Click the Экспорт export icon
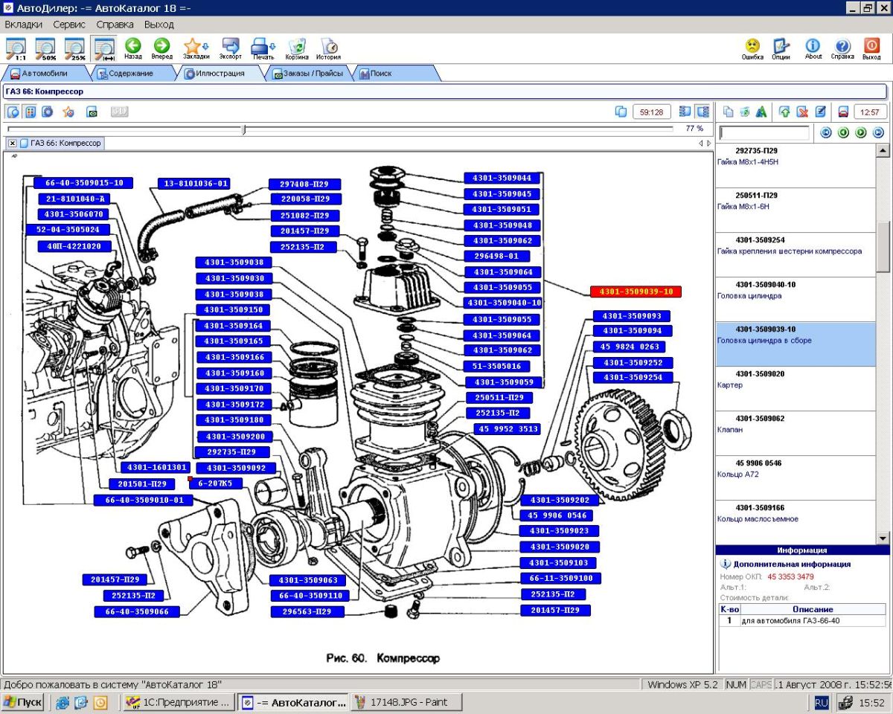 click(231, 48)
